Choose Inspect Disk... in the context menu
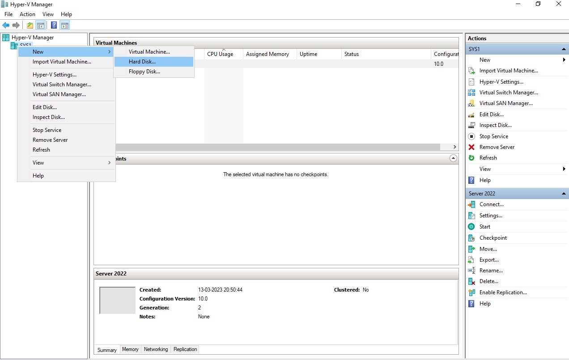 66,117
